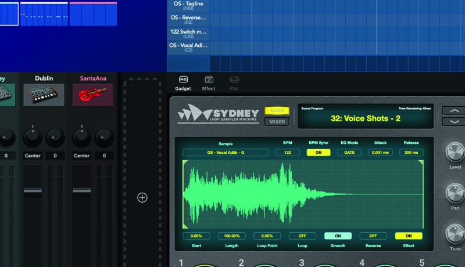Open the Play tab
Image resolution: width=465 pixels, height=267 pixels.
[234, 83]
